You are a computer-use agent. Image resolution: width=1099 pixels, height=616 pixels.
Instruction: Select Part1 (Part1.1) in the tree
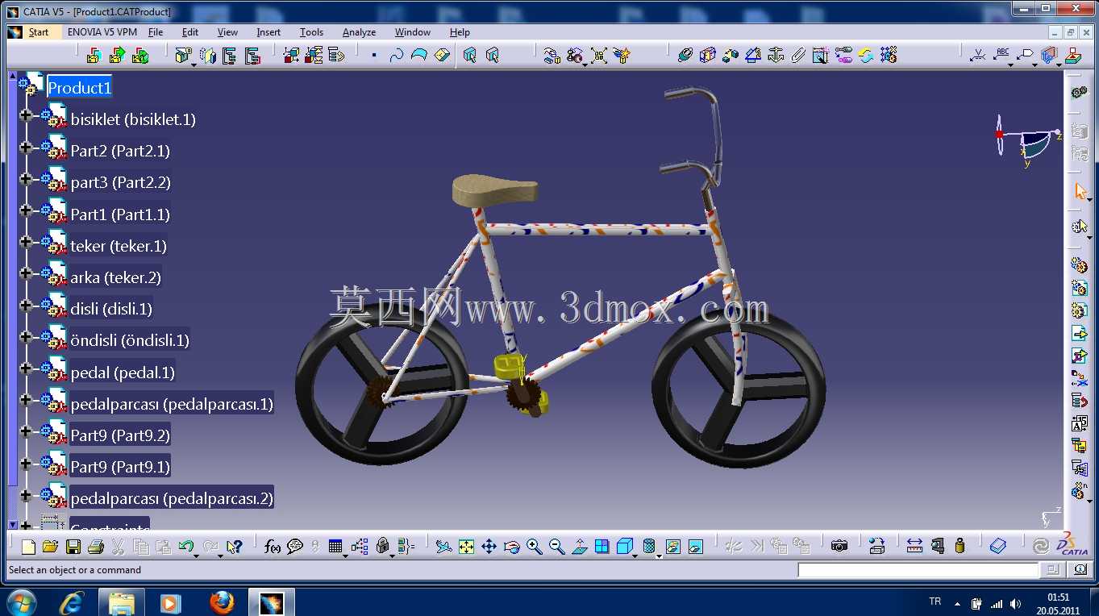[x=120, y=214]
